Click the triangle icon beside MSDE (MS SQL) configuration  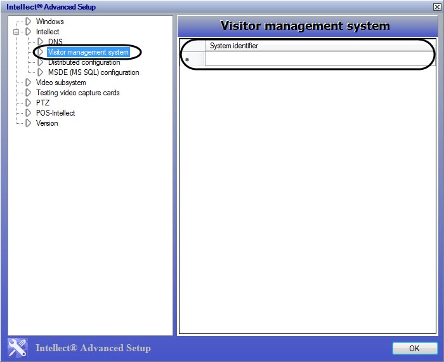tap(40, 72)
